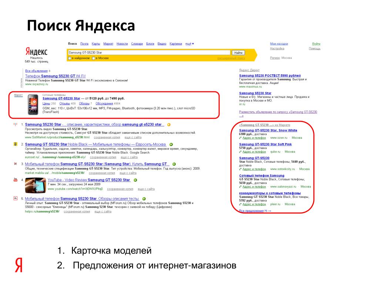379x284 pixels.
Task: Enable the 'в найденном' checkbox
Action: pyautogui.click(x=70, y=58)
